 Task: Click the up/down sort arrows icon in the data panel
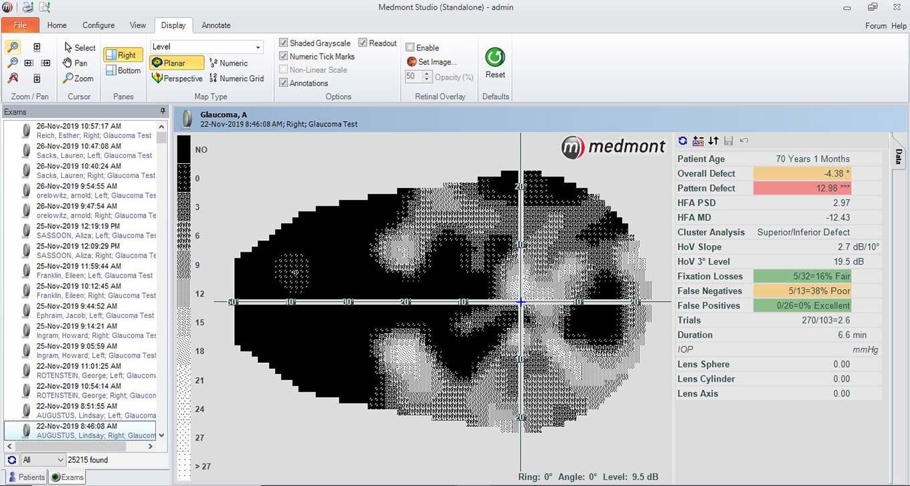pos(713,141)
